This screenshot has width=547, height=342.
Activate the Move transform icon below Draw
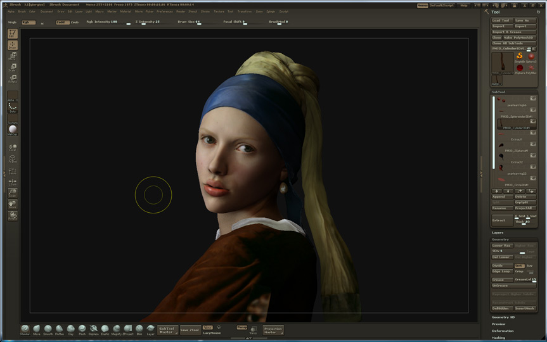[x=13, y=56]
